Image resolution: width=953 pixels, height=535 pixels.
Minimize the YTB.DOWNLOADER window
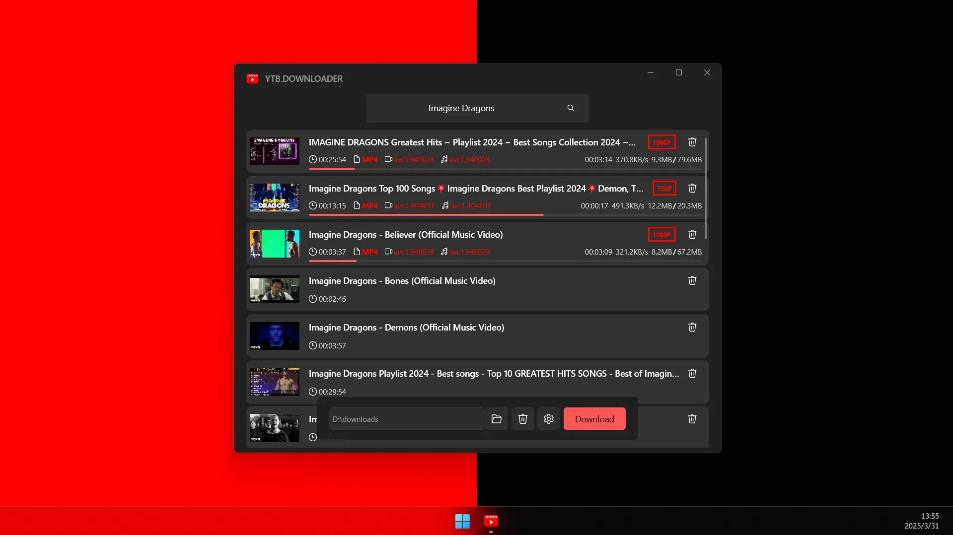(651, 72)
